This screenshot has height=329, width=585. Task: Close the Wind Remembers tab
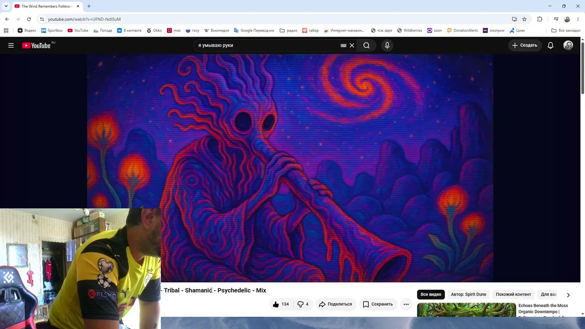[x=78, y=6]
